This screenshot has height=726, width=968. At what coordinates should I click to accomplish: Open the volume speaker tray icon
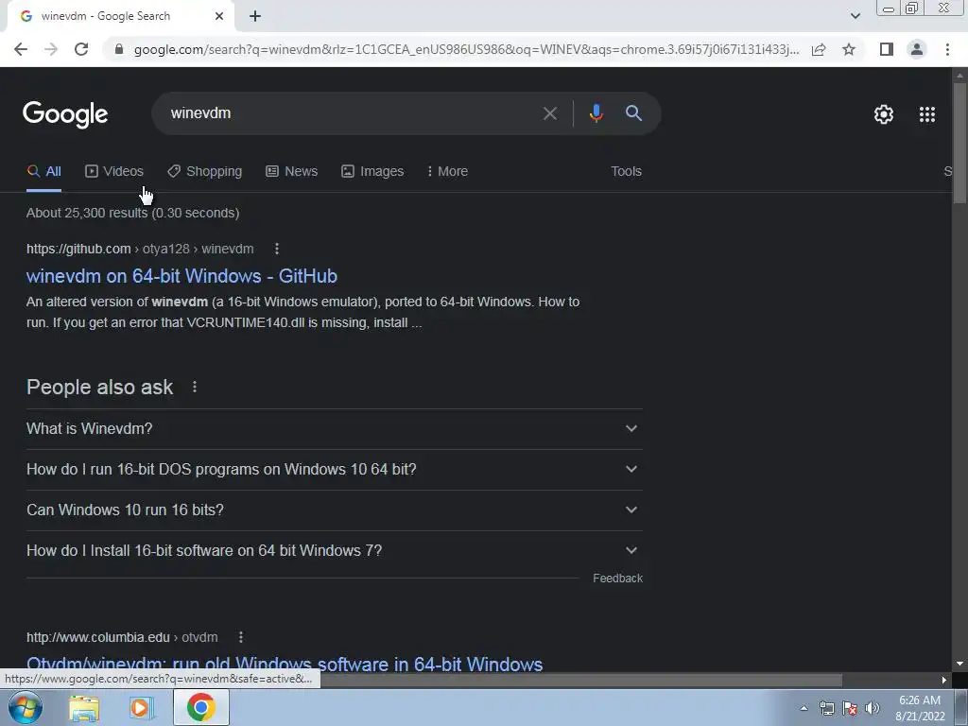[x=873, y=708]
